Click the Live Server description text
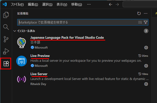This screenshot has height=103, width=157. point(89,79)
